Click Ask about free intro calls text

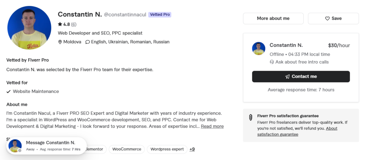click(302, 62)
